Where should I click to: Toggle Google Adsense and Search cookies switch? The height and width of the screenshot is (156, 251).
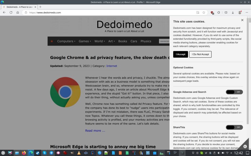(234, 92)
